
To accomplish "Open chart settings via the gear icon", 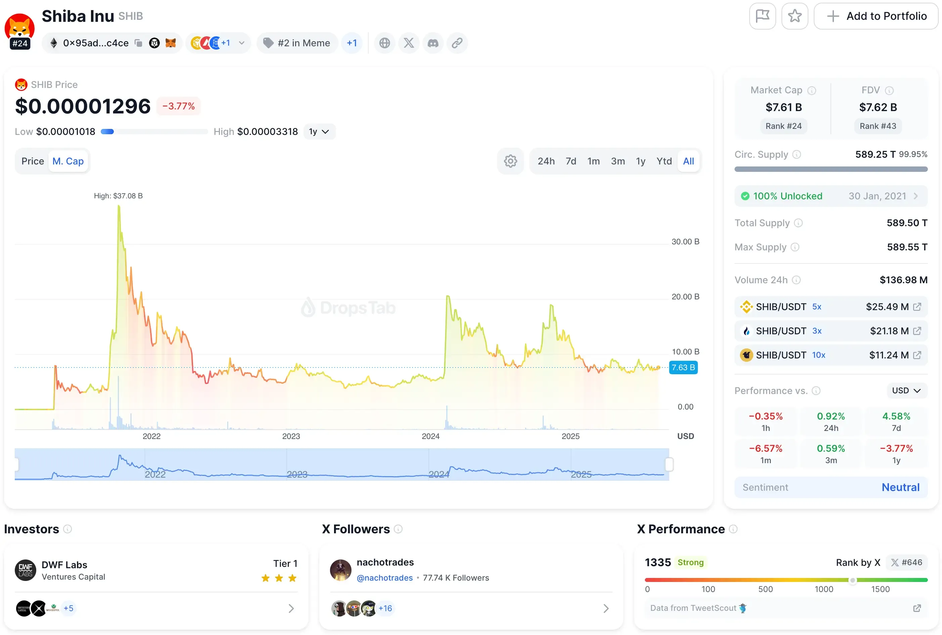I will tap(510, 161).
